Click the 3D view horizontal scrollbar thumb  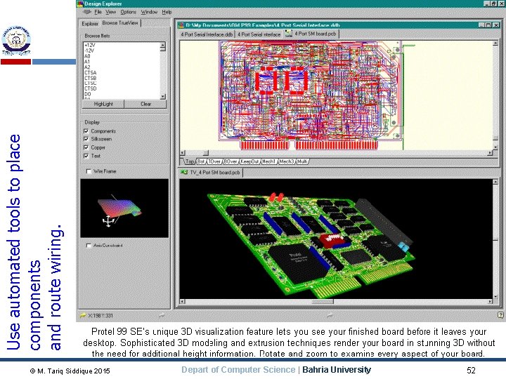[322, 302]
